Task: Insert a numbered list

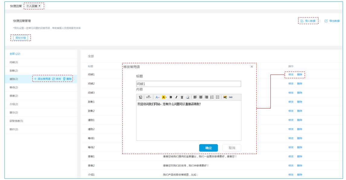Action: tap(212, 97)
